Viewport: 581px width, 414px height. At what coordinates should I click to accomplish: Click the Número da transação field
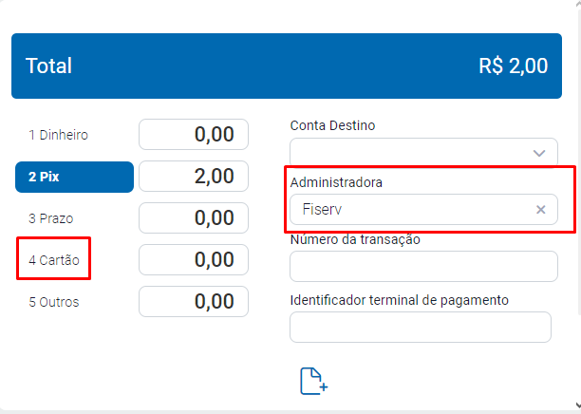click(x=422, y=267)
